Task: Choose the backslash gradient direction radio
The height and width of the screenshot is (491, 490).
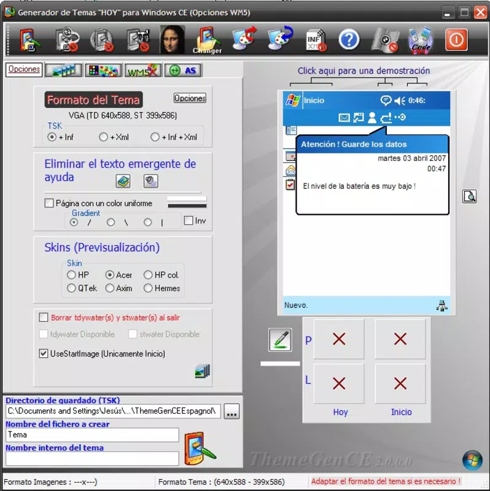Action: [x=111, y=222]
